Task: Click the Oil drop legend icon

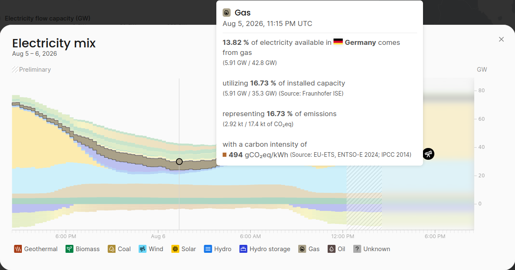Action: (x=331, y=249)
